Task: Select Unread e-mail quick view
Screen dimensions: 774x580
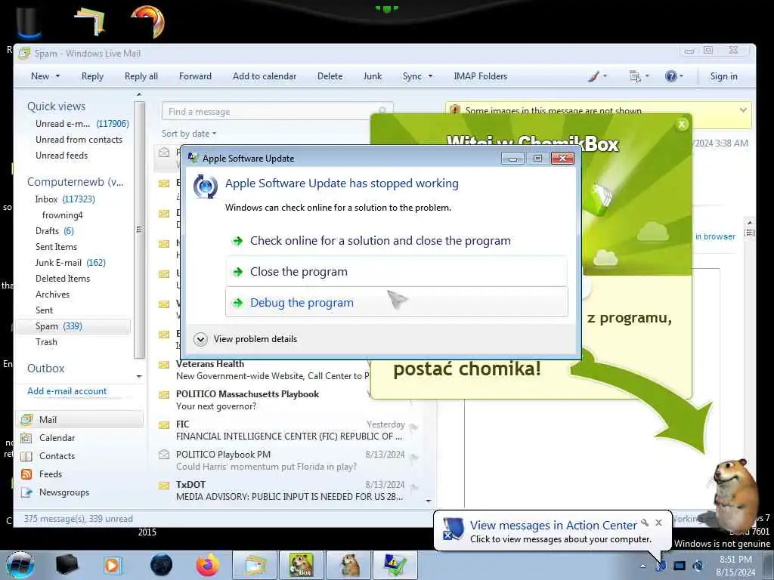Action: pos(82,124)
